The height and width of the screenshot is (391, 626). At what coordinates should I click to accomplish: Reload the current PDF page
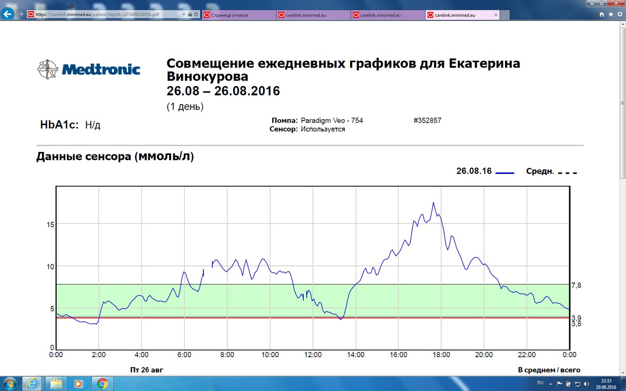196,14
